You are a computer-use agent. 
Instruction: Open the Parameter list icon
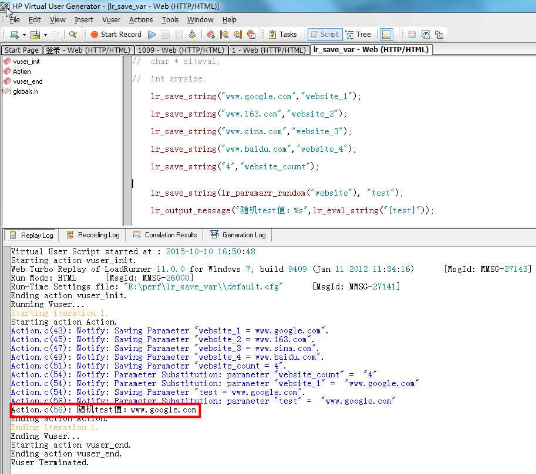click(x=426, y=35)
